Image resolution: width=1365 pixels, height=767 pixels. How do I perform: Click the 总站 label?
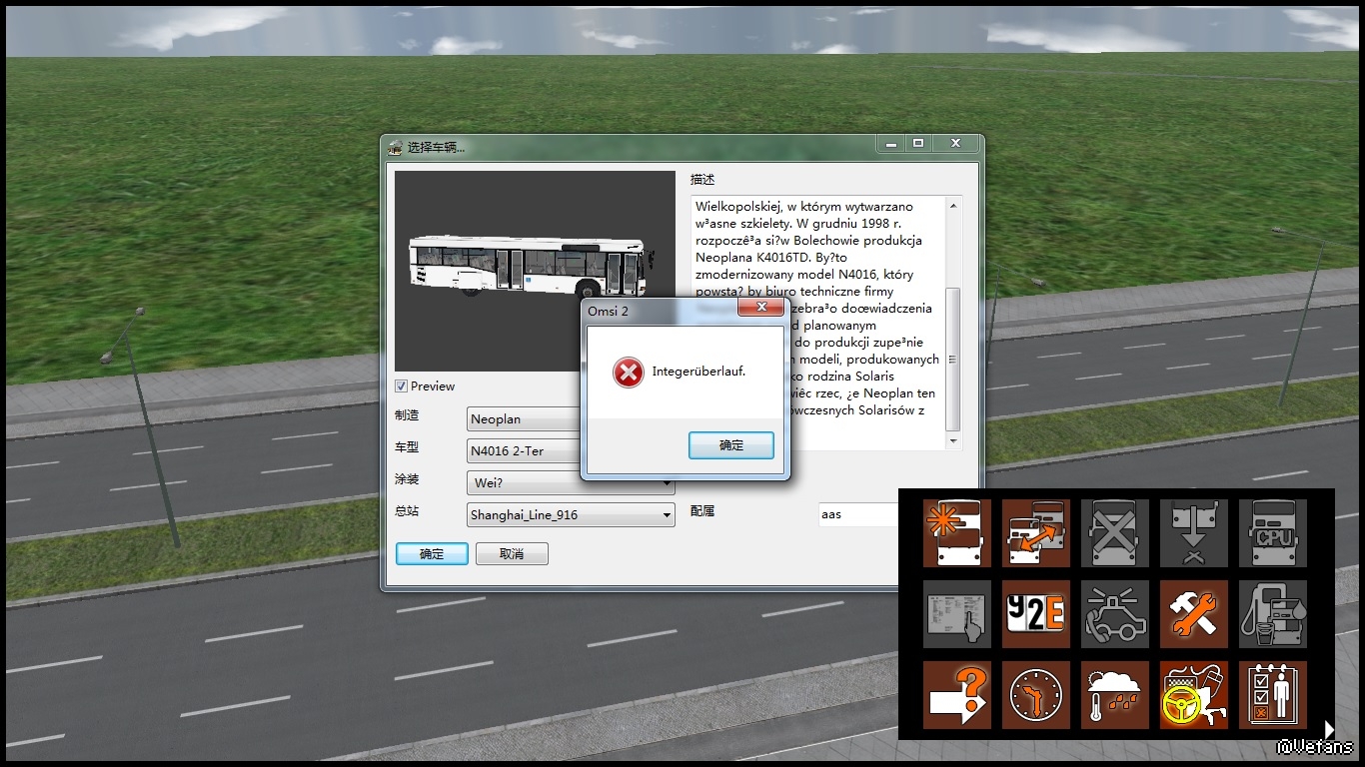coord(407,510)
